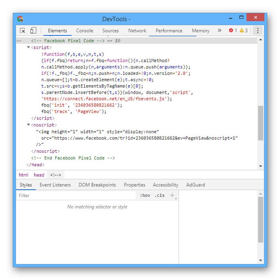Activate the inspect element picker icon
The image size is (280, 280).
22,30
